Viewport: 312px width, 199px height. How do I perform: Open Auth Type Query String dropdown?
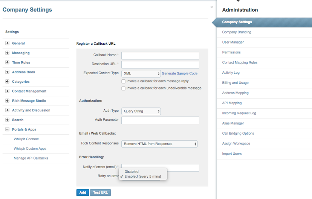141,111
